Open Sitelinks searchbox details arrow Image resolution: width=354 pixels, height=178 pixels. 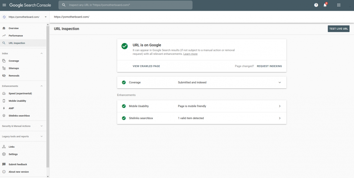(280, 118)
